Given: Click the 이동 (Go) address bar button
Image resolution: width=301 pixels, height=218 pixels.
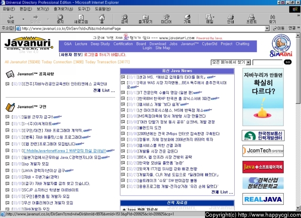Looking at the screenshot, I should click(278, 28).
